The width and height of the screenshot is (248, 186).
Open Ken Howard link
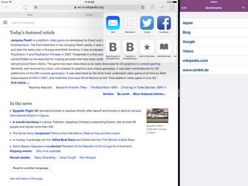(x=88, y=158)
